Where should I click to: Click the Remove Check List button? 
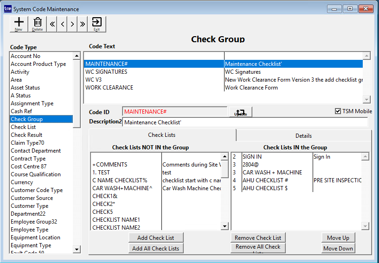point(258,238)
